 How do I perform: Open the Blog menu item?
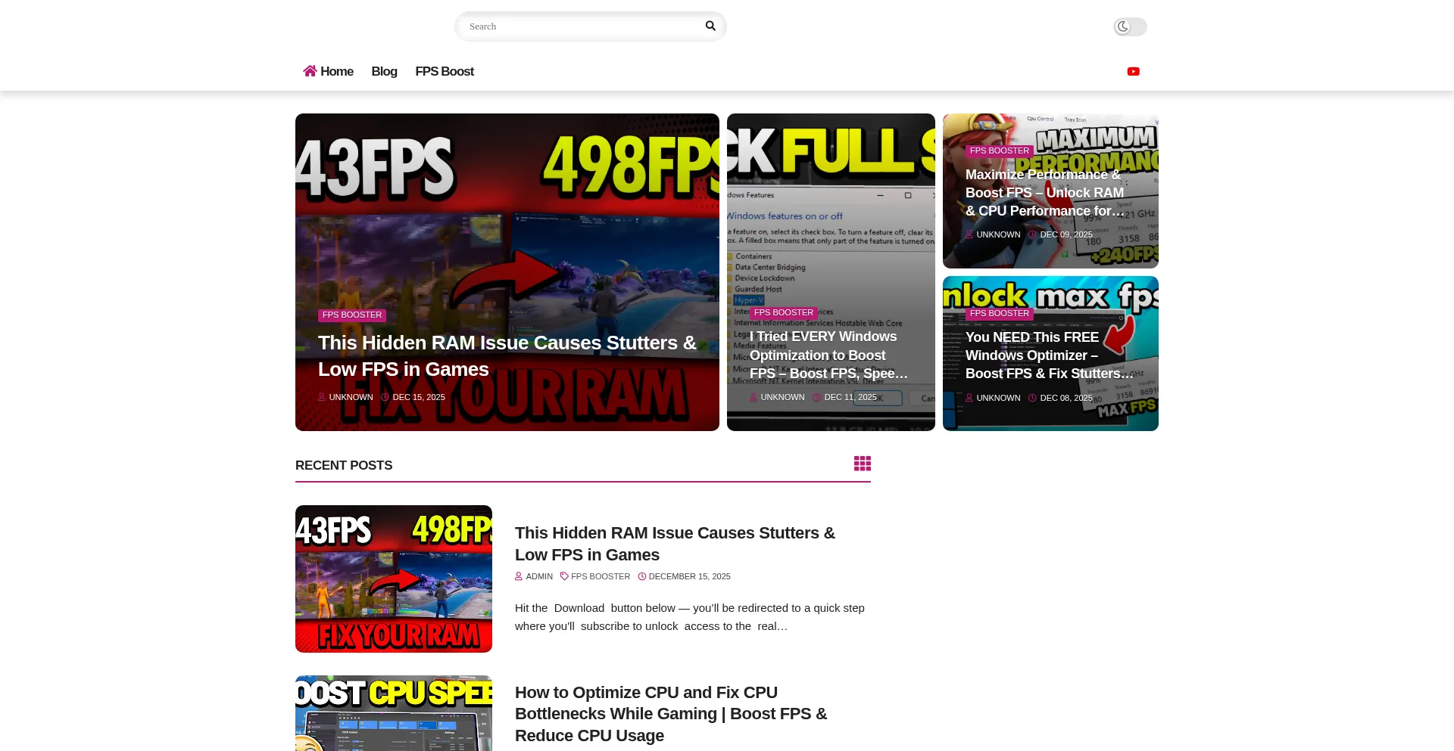384,72
